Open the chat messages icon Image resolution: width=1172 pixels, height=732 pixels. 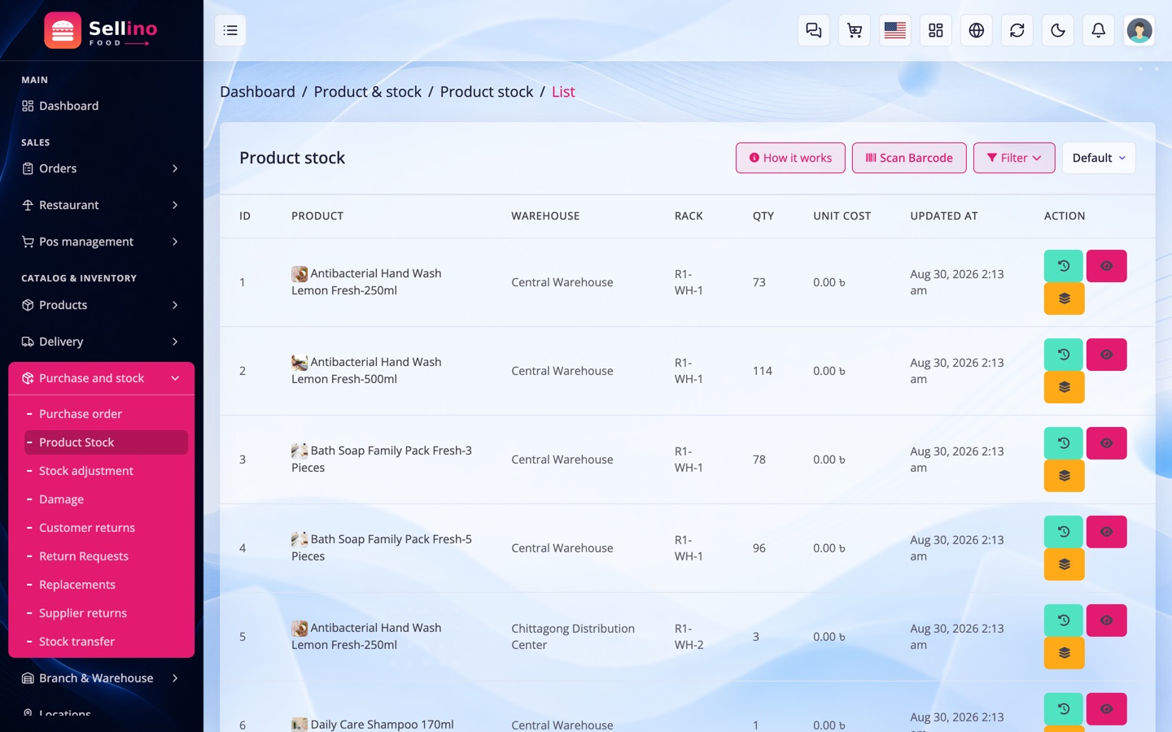[x=814, y=30]
